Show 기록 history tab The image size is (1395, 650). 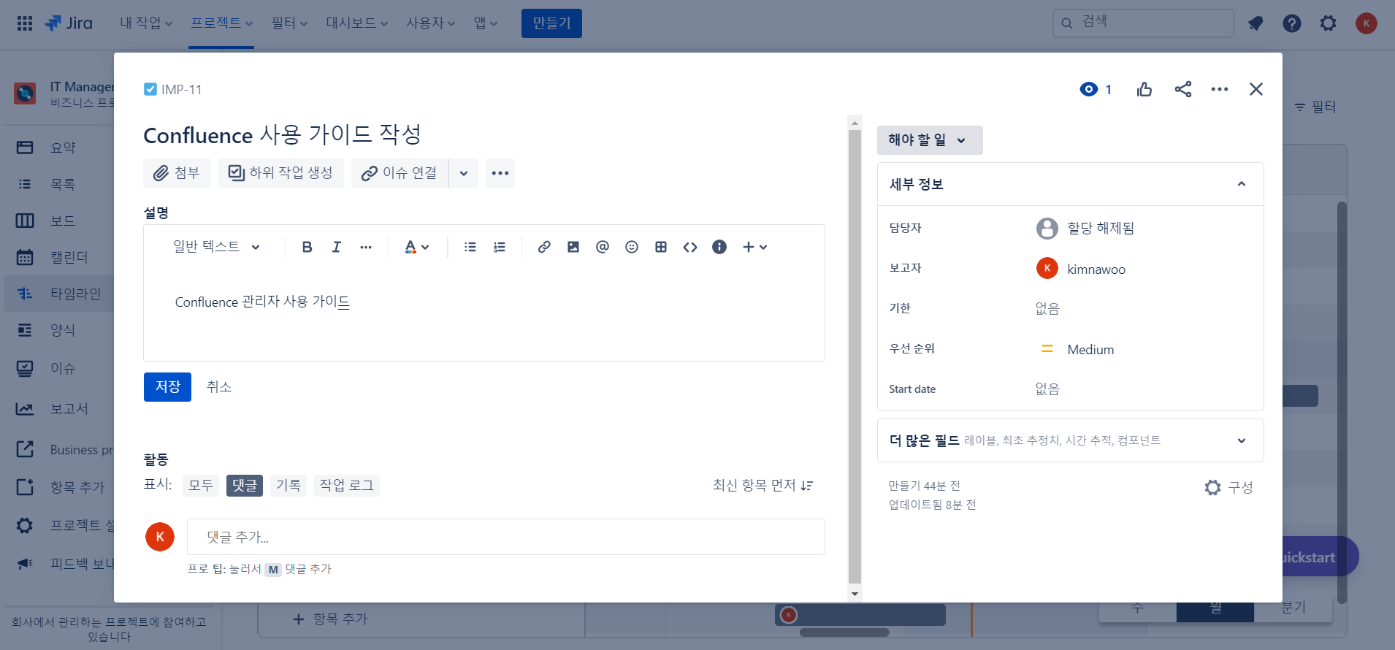click(288, 486)
